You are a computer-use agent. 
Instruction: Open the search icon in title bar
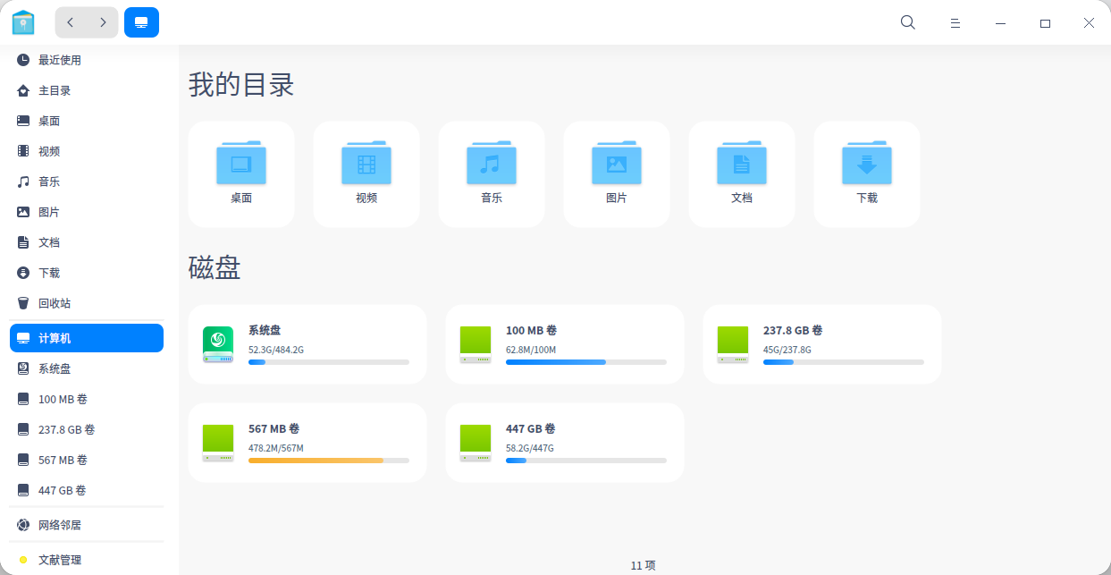pyautogui.click(x=907, y=21)
